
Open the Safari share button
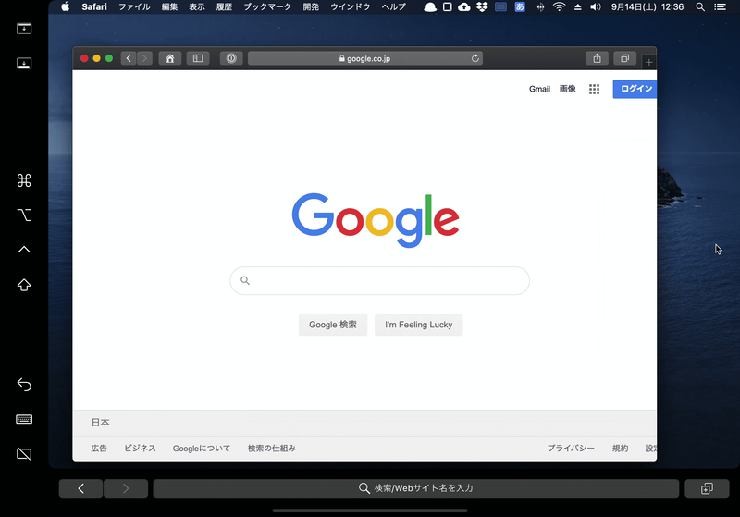597,58
